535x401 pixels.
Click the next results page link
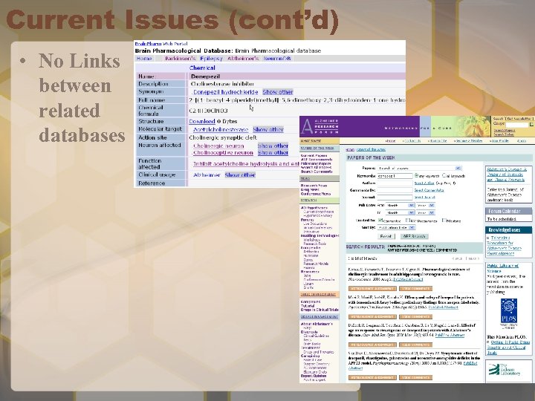(473, 258)
